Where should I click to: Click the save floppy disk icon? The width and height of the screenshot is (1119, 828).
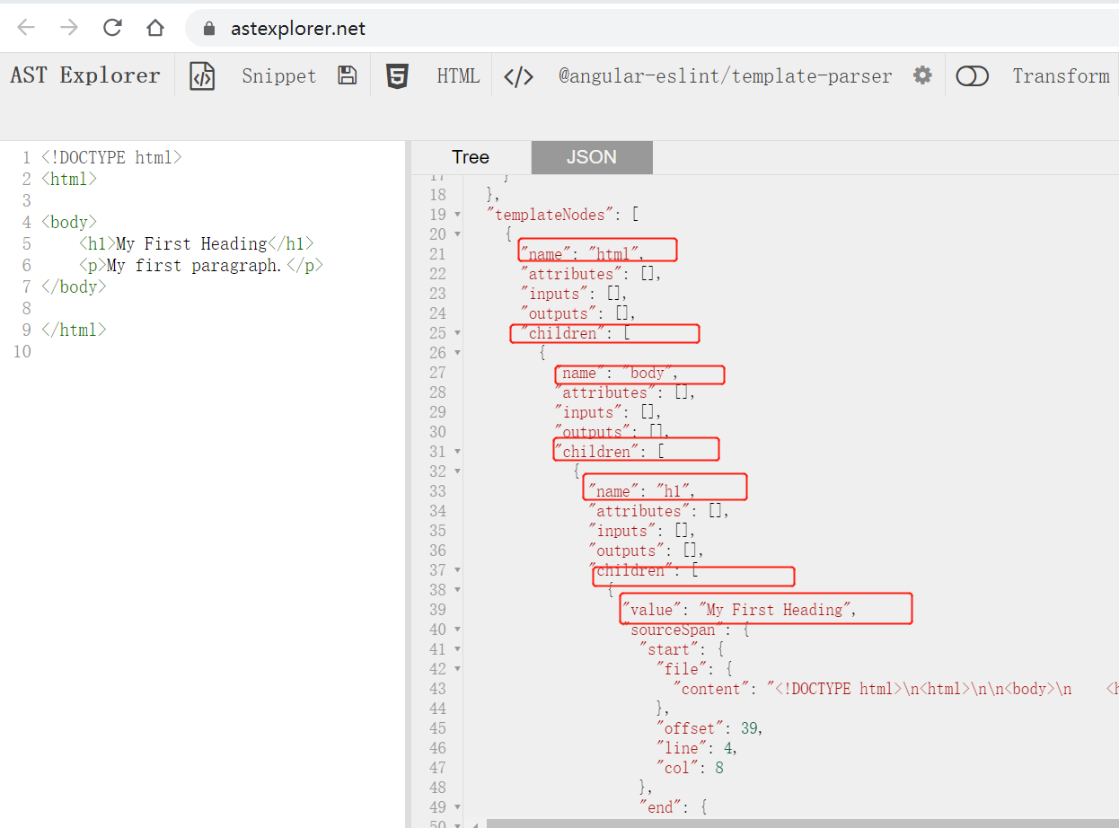[x=347, y=75]
